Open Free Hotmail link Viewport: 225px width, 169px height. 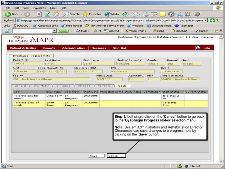tap(72, 26)
